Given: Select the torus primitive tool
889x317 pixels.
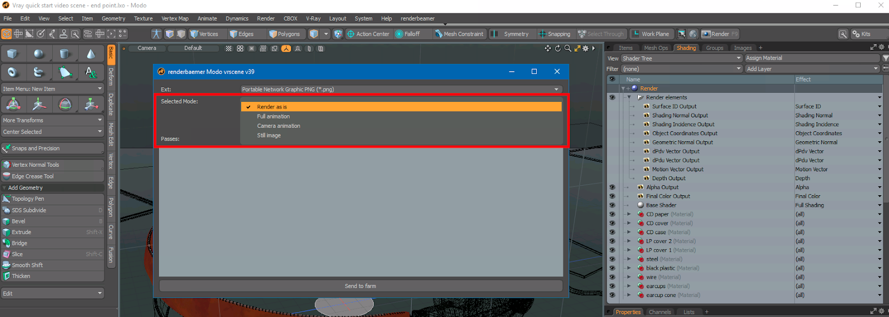Looking at the screenshot, I should pos(13,72).
